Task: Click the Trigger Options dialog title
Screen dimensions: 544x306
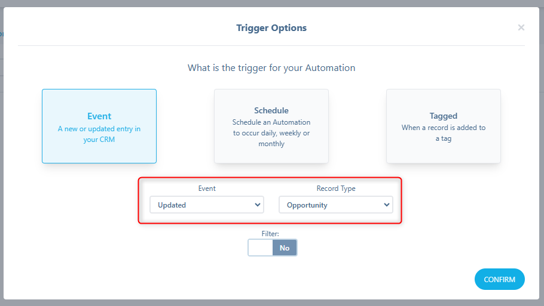Action: [271, 27]
